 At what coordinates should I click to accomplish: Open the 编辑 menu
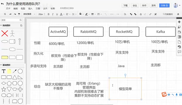pos(16,8)
